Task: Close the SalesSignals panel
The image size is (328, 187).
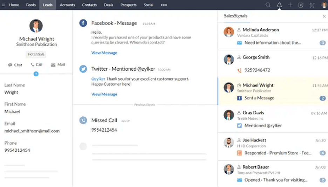Action: coord(324,16)
